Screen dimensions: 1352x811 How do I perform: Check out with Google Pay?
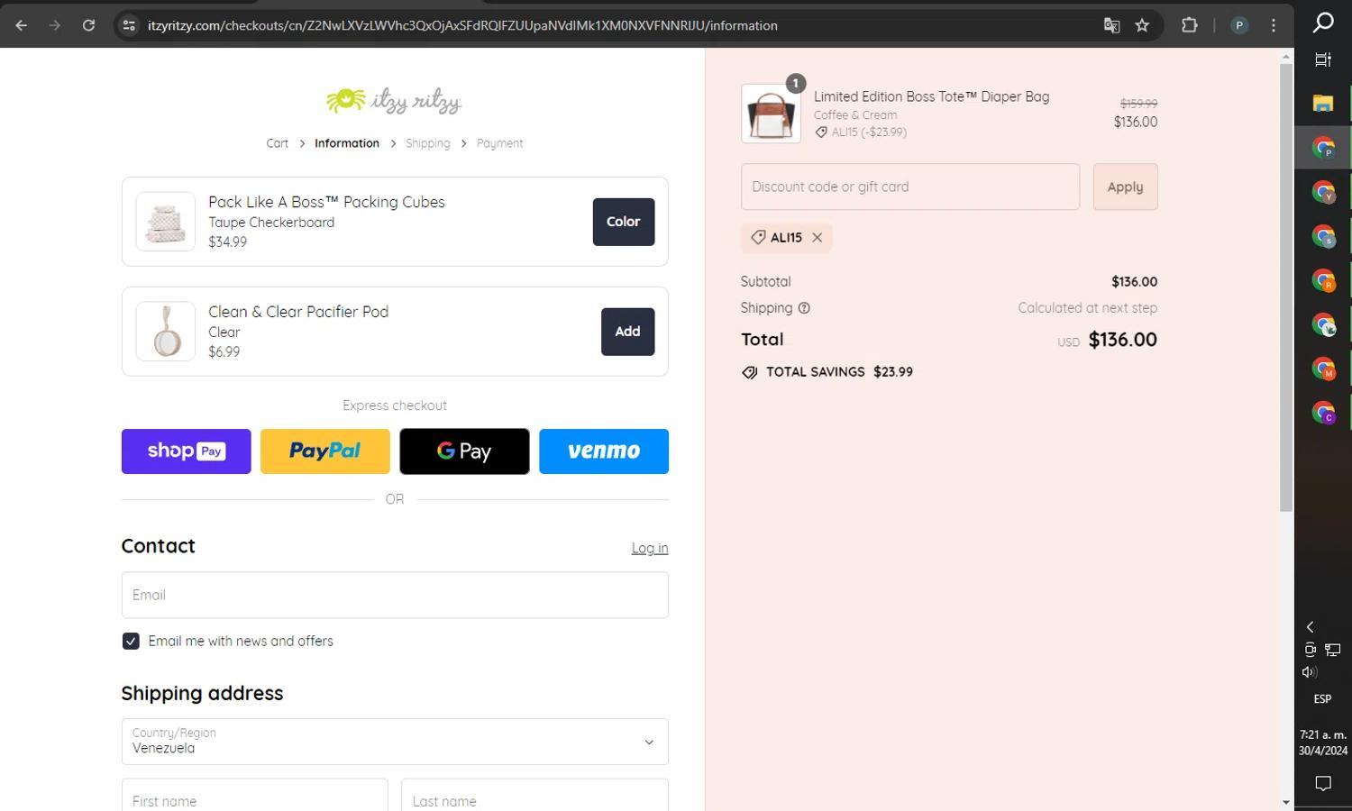pos(464,451)
